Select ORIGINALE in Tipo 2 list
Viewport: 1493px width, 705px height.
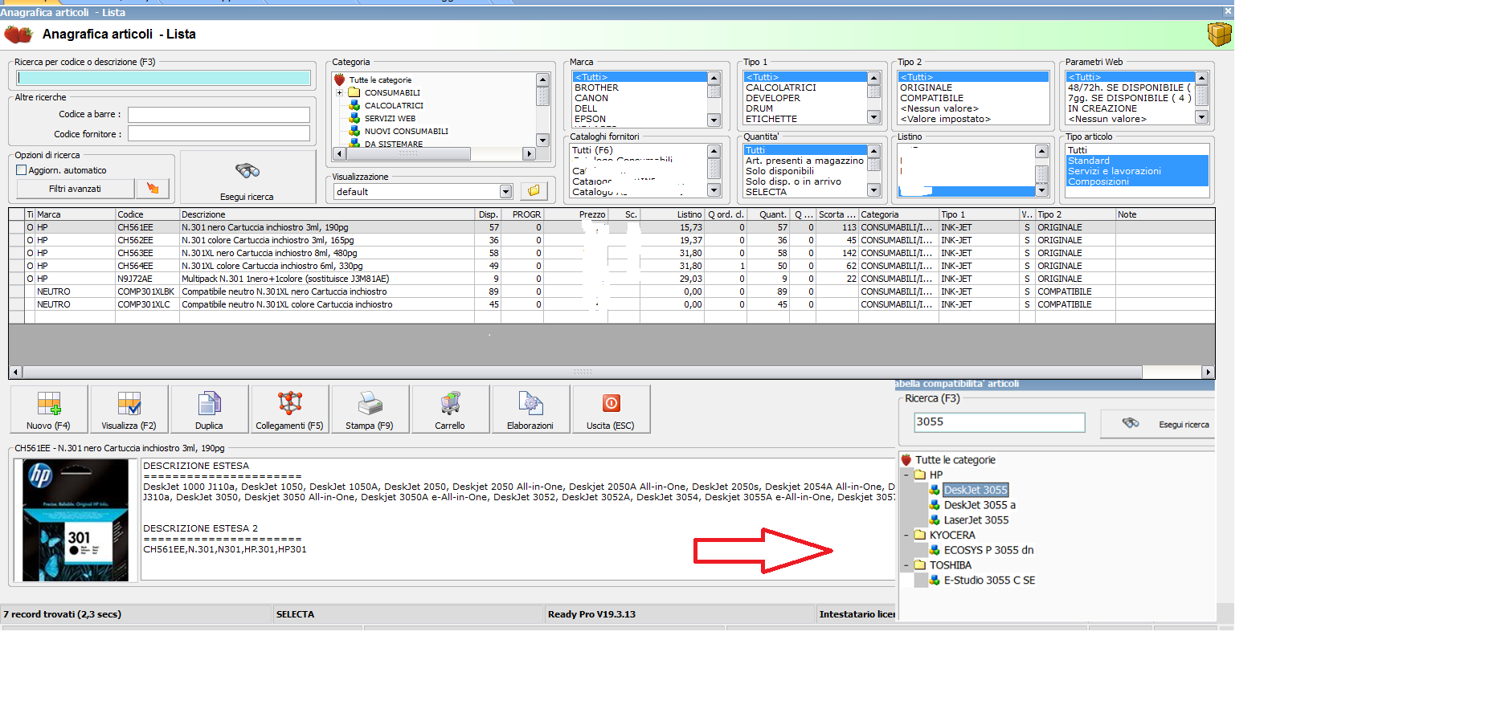click(x=926, y=88)
